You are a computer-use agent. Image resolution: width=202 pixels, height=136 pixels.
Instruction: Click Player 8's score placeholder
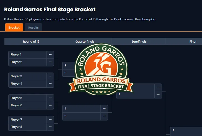coord(50,127)
